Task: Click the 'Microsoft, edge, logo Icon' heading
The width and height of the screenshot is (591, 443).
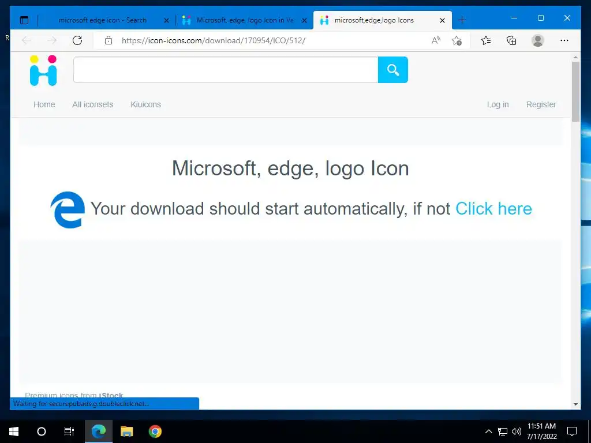Action: [290, 168]
